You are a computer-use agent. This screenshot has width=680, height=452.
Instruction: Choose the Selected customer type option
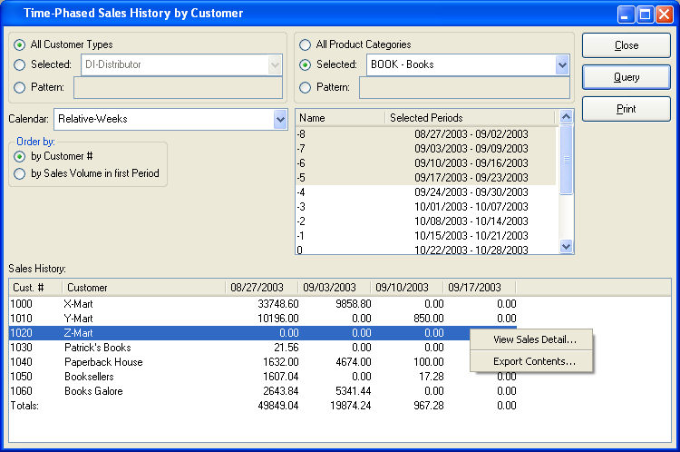(20, 65)
